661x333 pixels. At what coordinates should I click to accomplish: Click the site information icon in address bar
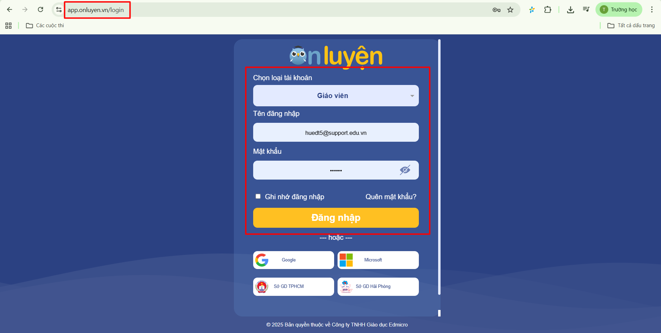pos(59,10)
